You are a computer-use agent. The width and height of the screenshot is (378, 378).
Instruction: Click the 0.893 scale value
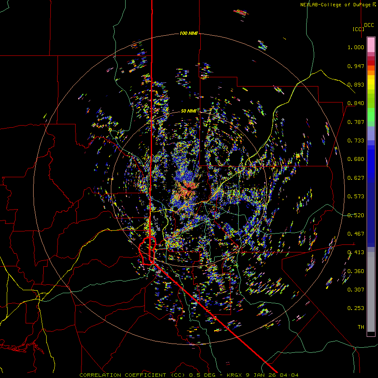tap(356, 84)
